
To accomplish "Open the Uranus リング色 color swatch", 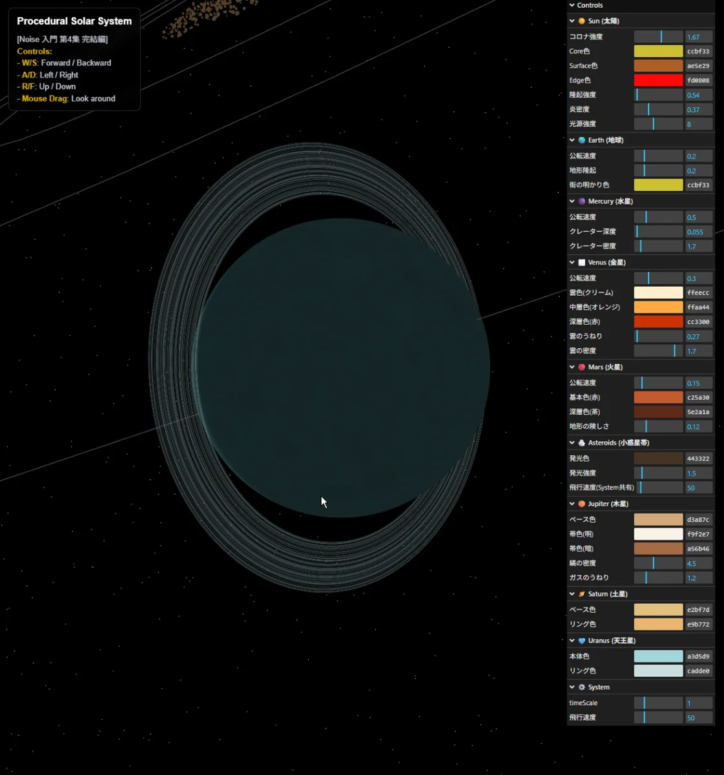I will click(657, 671).
